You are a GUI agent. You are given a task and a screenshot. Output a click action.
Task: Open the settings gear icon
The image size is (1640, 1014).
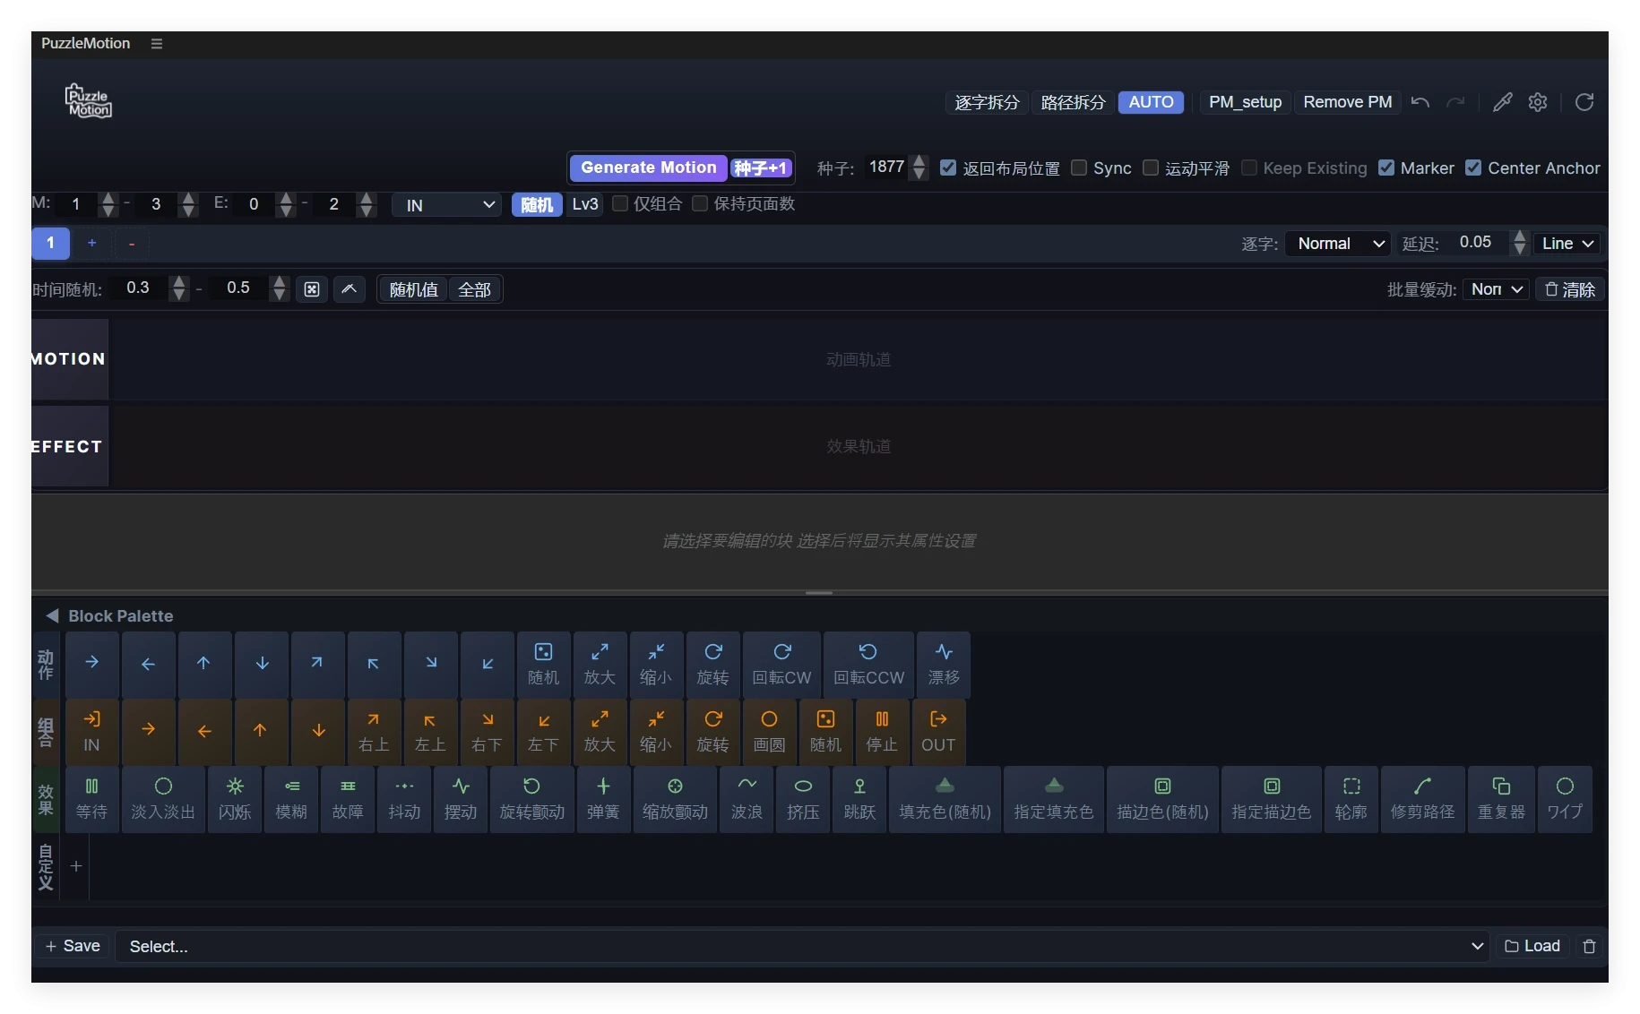pyautogui.click(x=1538, y=102)
